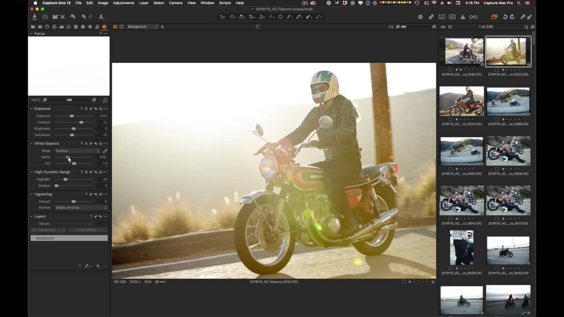Toggle the browser viewer eye icon
The image size is (564, 317).
point(443,27)
